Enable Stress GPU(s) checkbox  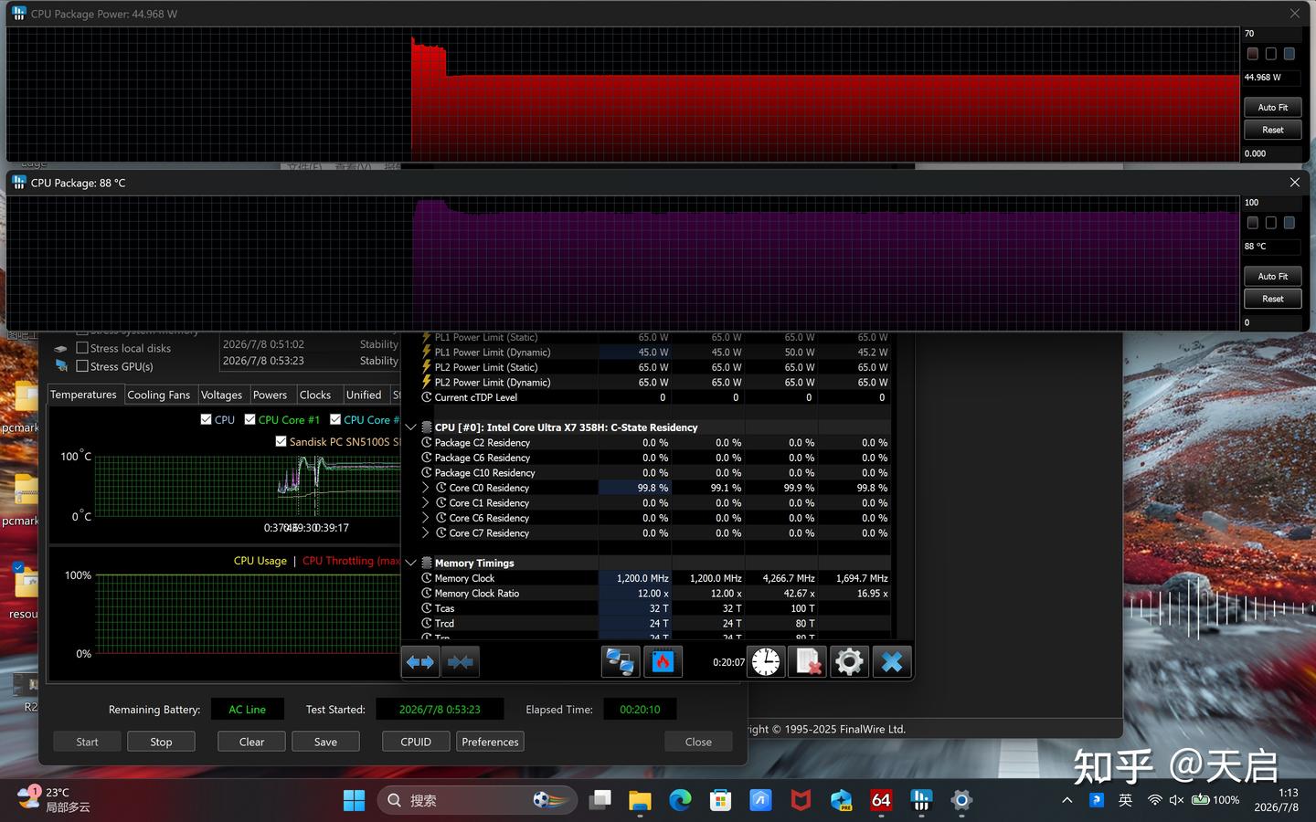[82, 366]
